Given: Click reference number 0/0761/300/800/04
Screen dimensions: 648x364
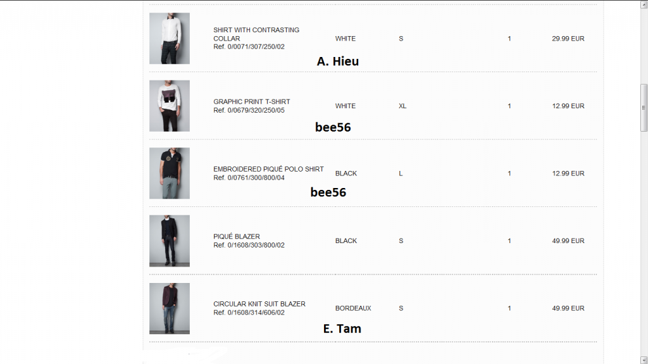Looking at the screenshot, I should 249,178.
